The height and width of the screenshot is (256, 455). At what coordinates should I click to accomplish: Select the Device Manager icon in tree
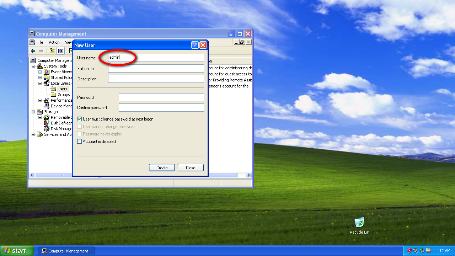pos(47,106)
